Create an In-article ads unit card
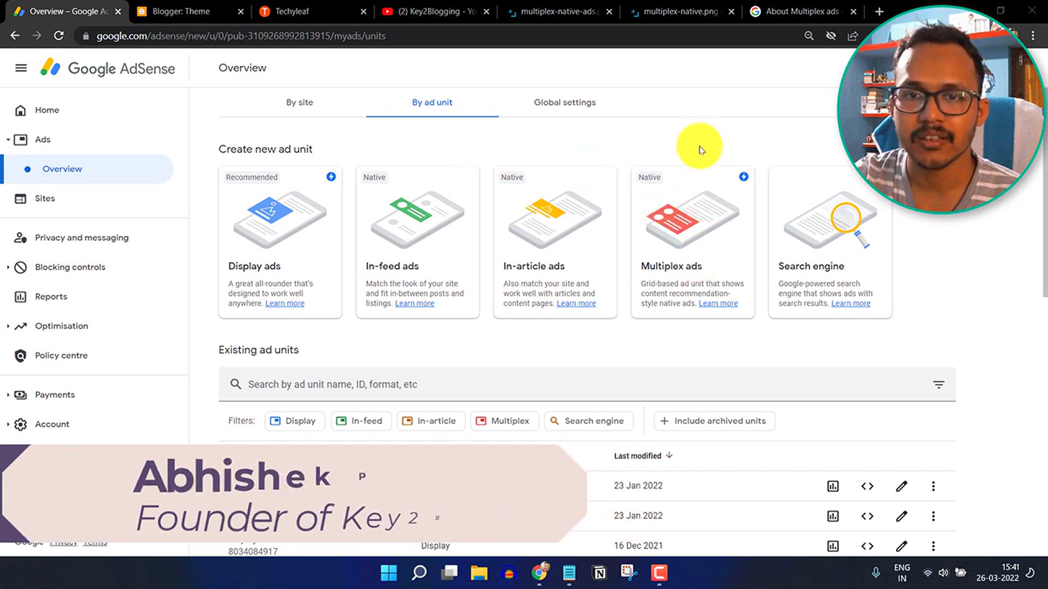The image size is (1048, 589). coord(555,242)
